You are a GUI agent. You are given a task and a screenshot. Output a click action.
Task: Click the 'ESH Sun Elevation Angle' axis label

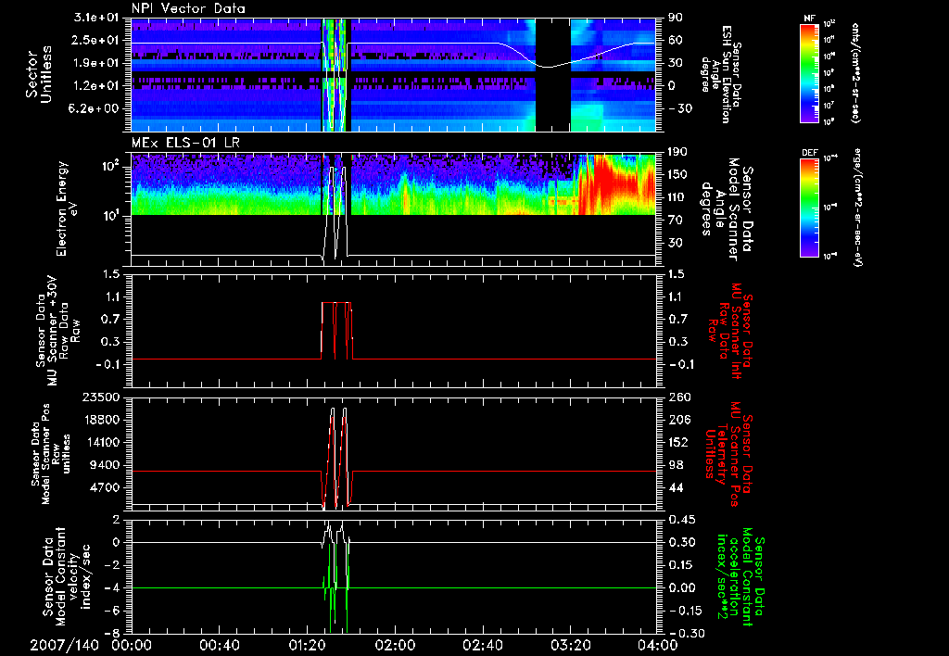pos(719,74)
